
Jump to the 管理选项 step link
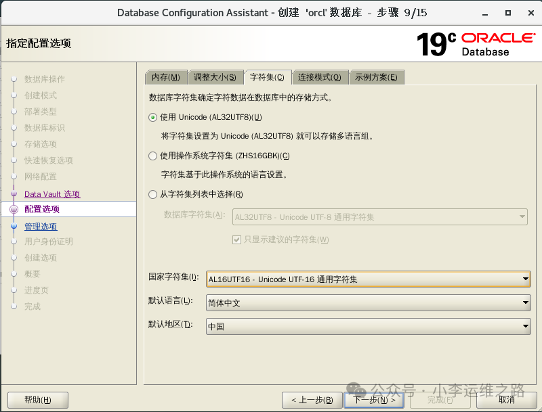pos(41,227)
